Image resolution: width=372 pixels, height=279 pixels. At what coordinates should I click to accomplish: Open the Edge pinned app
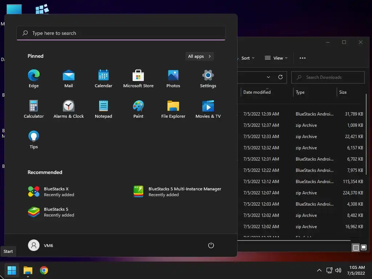point(34,79)
